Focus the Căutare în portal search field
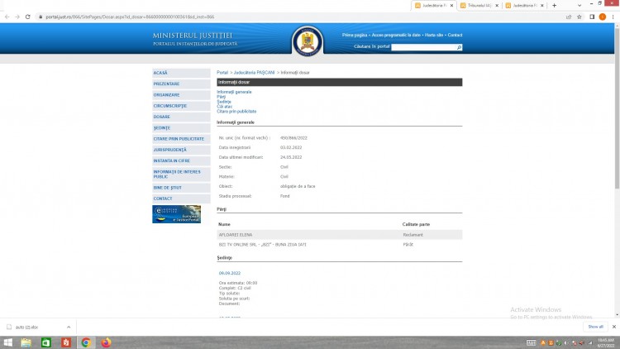 pyautogui.click(x=423, y=48)
